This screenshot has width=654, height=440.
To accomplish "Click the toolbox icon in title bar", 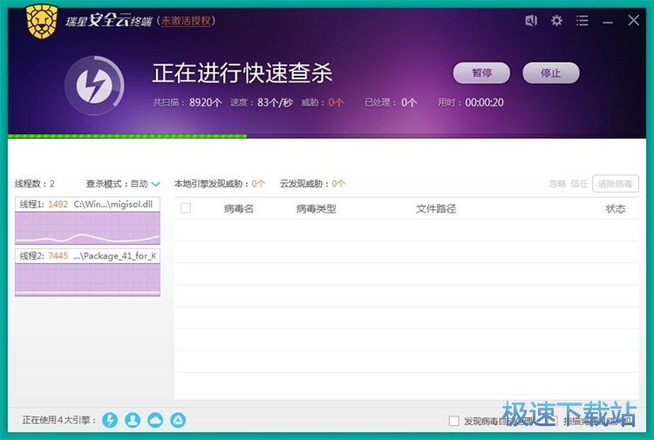I will [x=531, y=21].
